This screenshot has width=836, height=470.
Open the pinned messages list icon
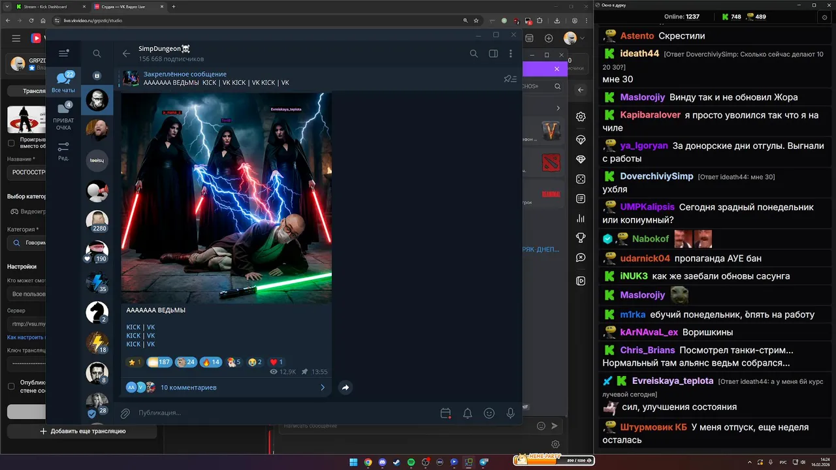[x=510, y=79]
